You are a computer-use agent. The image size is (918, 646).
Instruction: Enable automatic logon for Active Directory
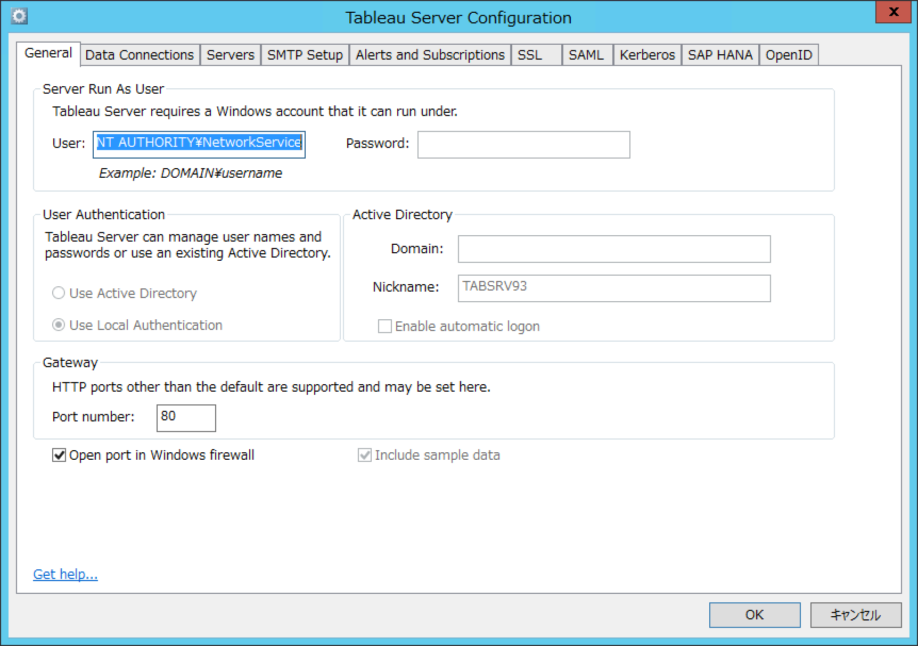[x=384, y=326]
